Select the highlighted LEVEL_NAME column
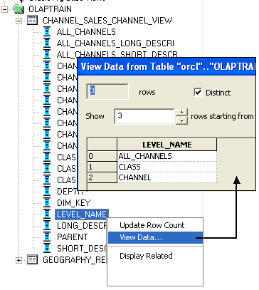Image resolution: width=259 pixels, height=290 pixels. (82, 214)
